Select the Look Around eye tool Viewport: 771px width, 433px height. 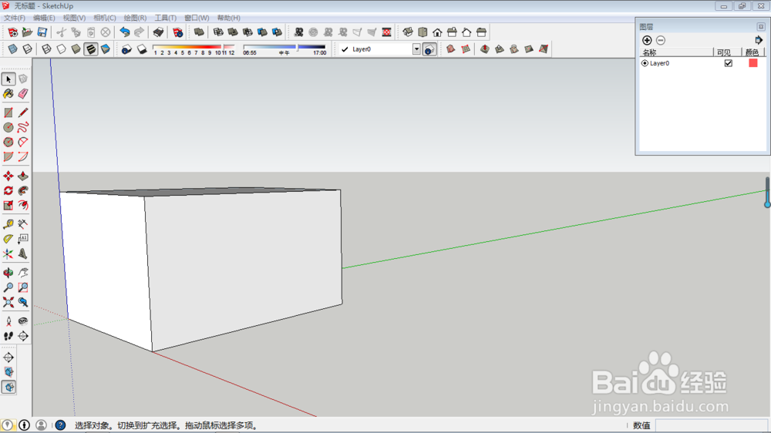pos(22,321)
